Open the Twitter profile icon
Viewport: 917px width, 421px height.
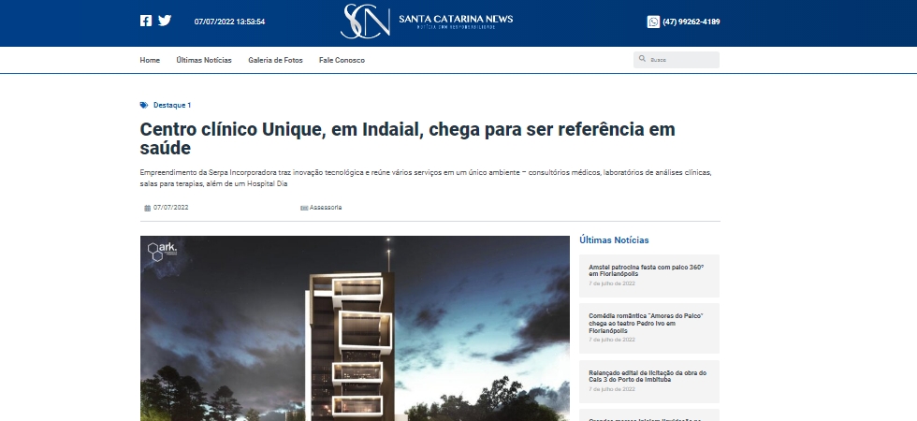point(165,21)
